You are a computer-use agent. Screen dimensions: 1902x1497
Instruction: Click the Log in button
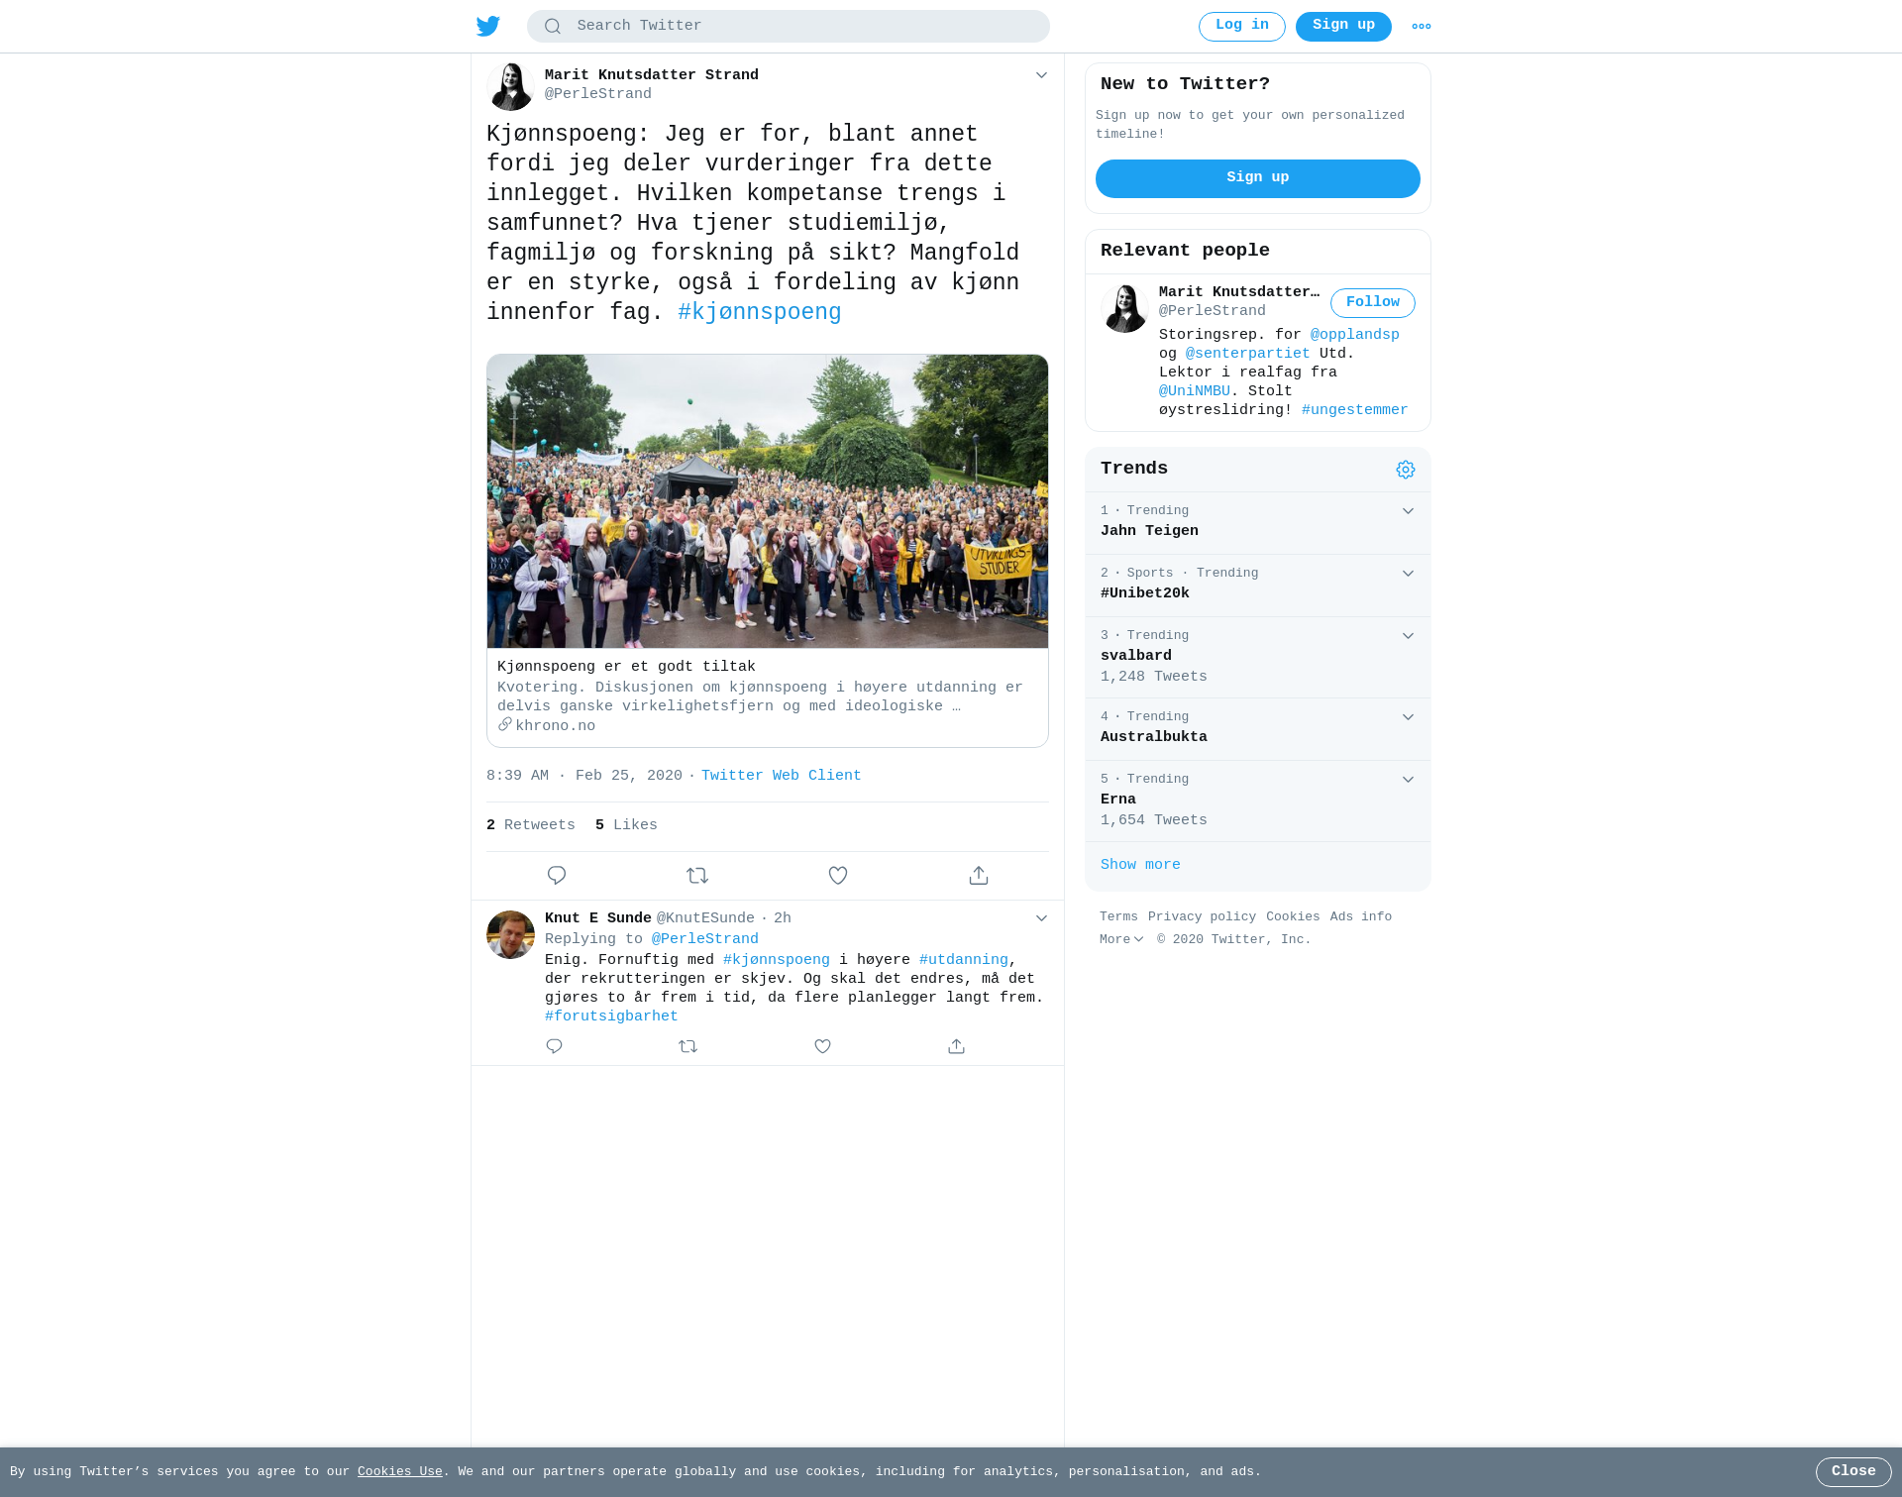pyautogui.click(x=1242, y=27)
